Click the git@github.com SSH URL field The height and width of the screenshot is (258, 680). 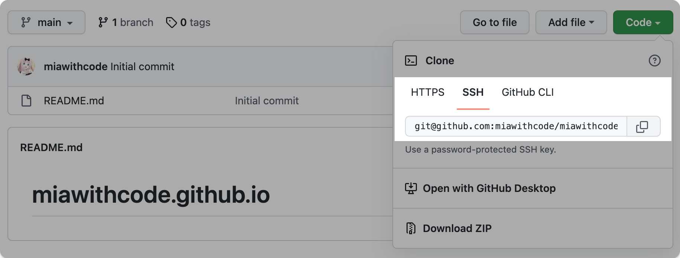[516, 127]
